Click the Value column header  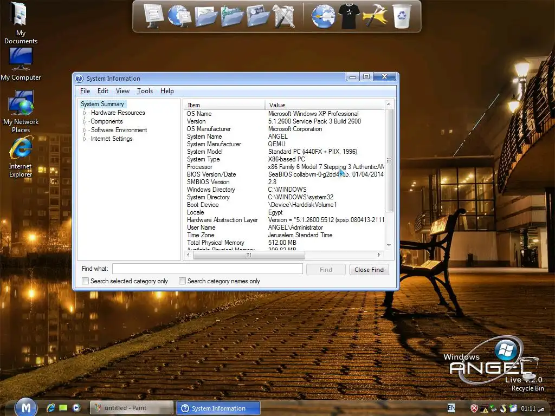coord(325,105)
